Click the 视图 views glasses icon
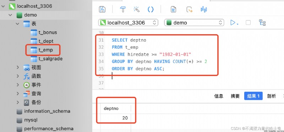This screenshot has height=132, width=284. point(27,67)
